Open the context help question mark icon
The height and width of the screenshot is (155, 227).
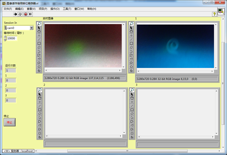(214, 14)
